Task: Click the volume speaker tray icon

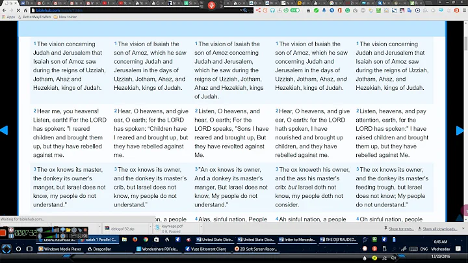Action: pyautogui.click(x=394, y=257)
